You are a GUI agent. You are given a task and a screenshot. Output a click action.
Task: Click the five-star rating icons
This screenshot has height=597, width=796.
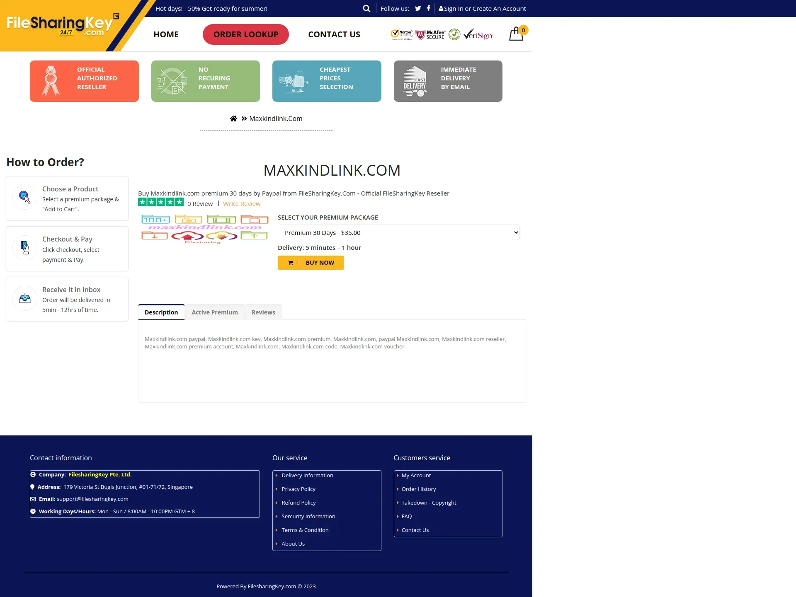pyautogui.click(x=161, y=202)
